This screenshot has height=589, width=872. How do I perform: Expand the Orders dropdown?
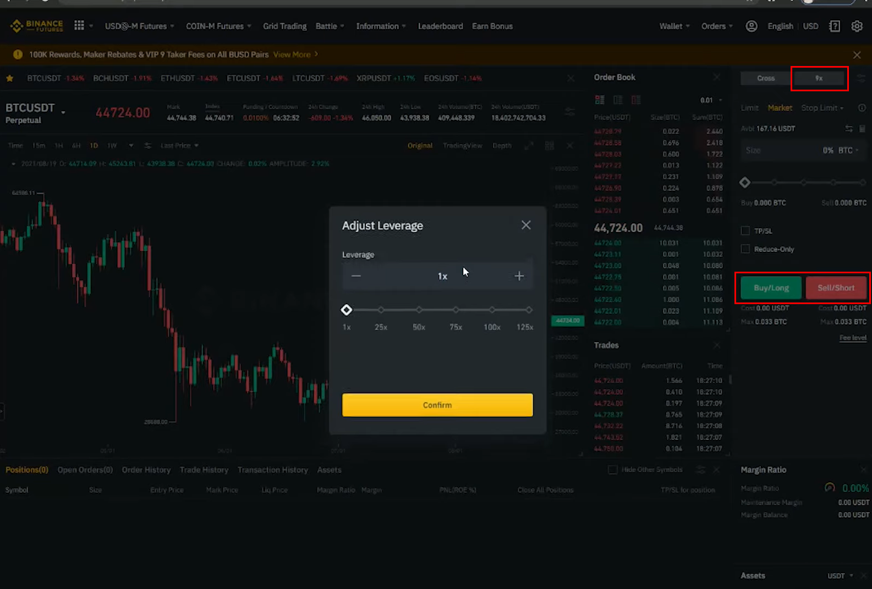pos(717,26)
